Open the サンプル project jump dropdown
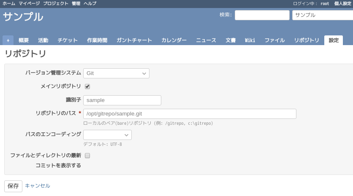This screenshot has height=196, width=353. [323, 15]
